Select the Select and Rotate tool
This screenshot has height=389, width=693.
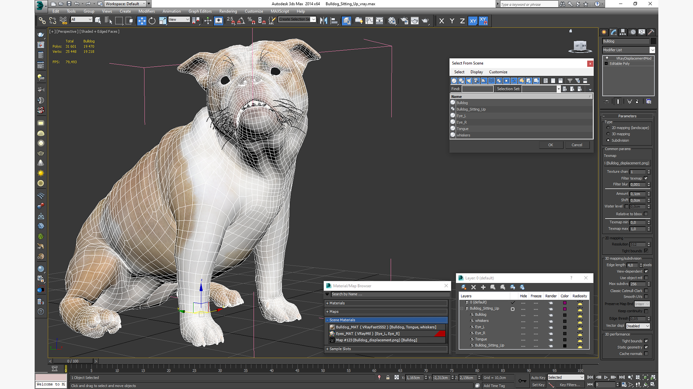(152, 21)
